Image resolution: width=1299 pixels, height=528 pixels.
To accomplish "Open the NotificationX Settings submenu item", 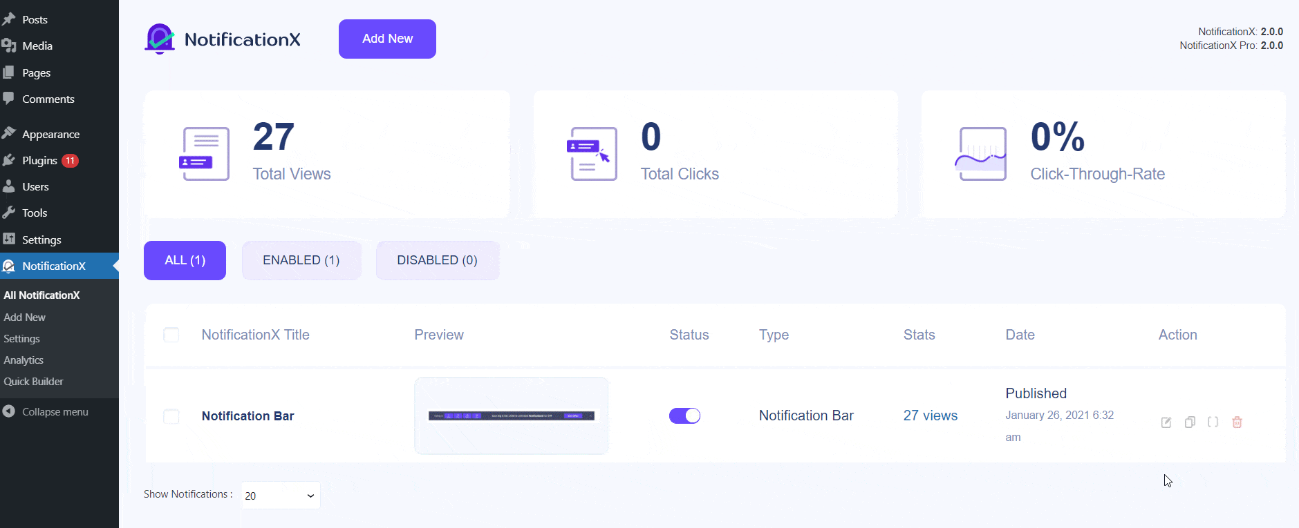I will (x=22, y=338).
